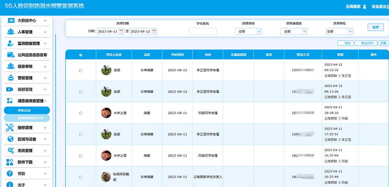Tick the checkbox for 快使用双截棍 row

81,177
